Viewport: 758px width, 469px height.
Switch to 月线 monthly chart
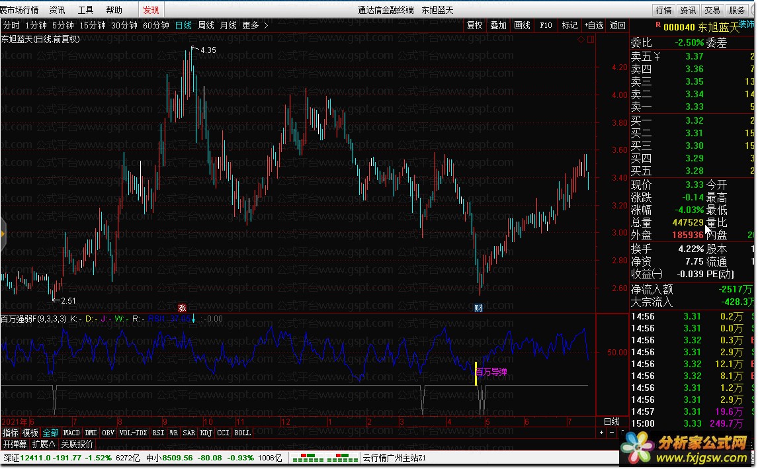coord(228,25)
